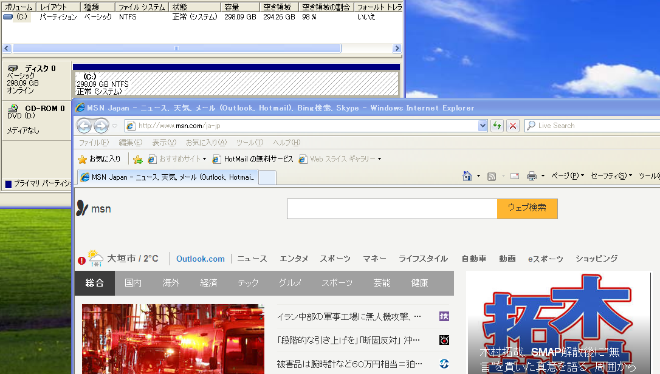
Task: Open the セーフティ(S) command menu
Action: coord(611,176)
